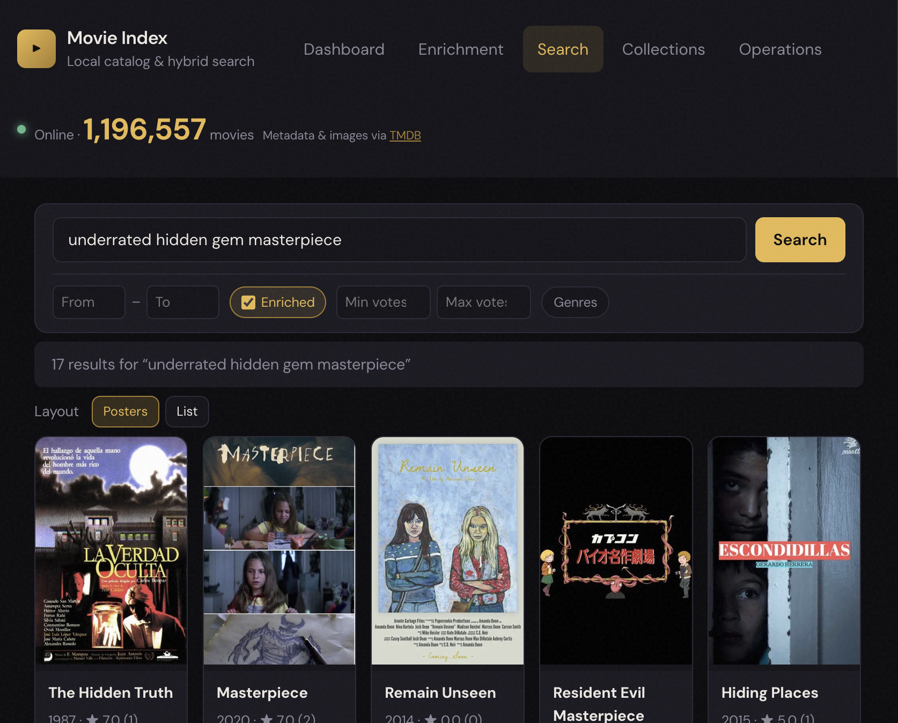The height and width of the screenshot is (723, 898).
Task: Open the Dashboard tab
Action: tap(344, 49)
